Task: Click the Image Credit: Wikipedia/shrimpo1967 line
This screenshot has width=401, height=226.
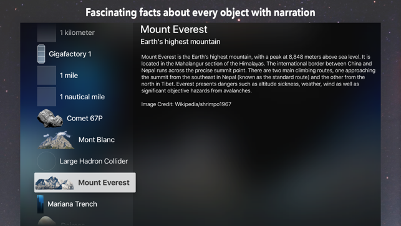Action: click(x=186, y=104)
